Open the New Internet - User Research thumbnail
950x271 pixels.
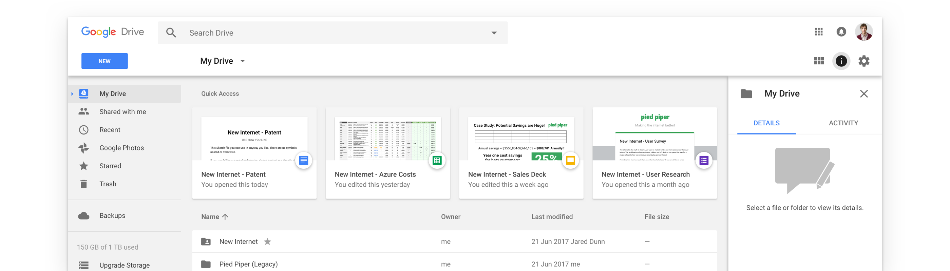pyautogui.click(x=654, y=134)
